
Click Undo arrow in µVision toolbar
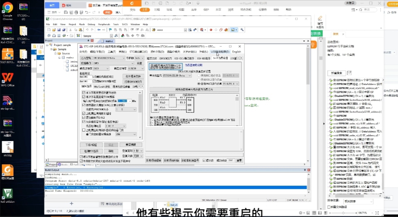click(87, 30)
